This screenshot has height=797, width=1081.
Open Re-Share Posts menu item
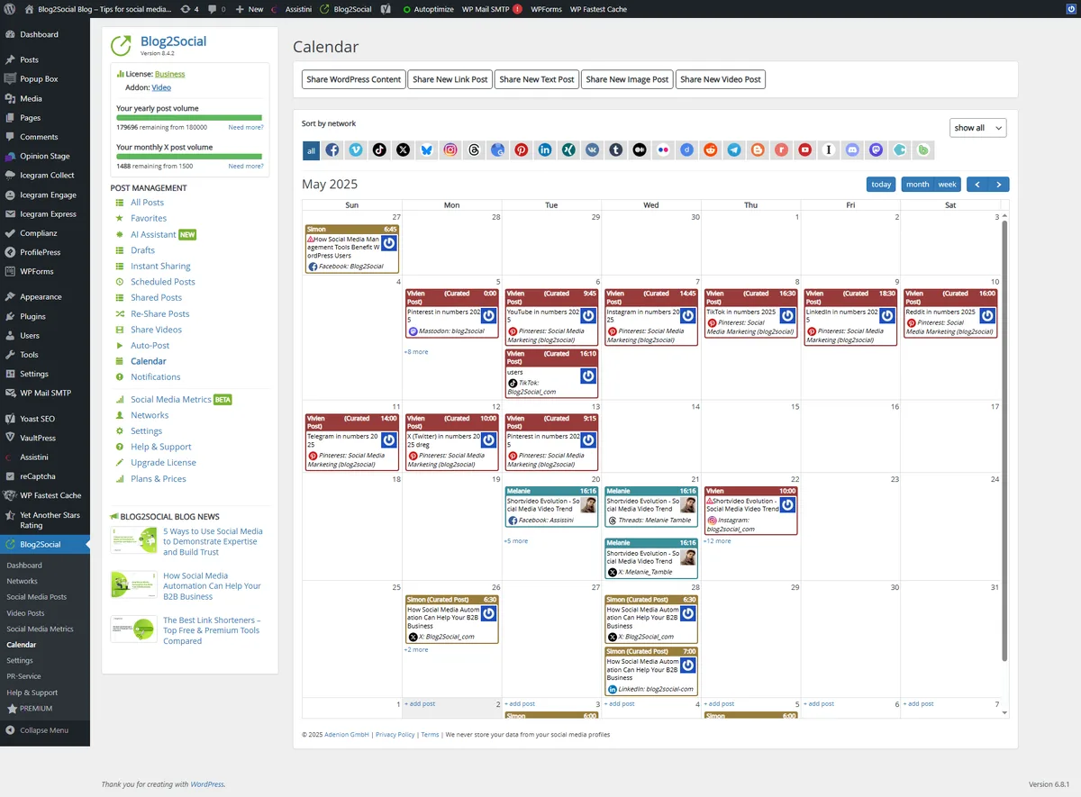coord(159,313)
